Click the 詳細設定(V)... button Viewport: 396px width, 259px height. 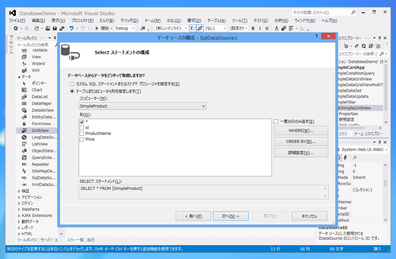pos(301,153)
